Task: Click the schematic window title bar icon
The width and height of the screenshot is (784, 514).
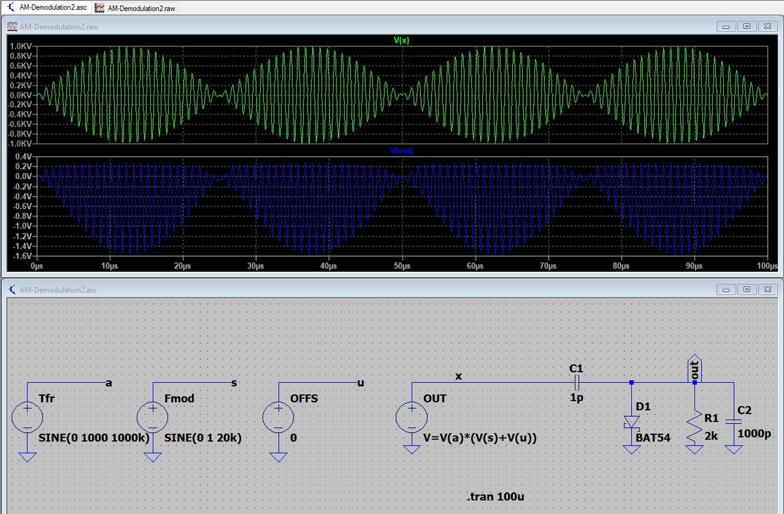Action: pyautogui.click(x=12, y=289)
